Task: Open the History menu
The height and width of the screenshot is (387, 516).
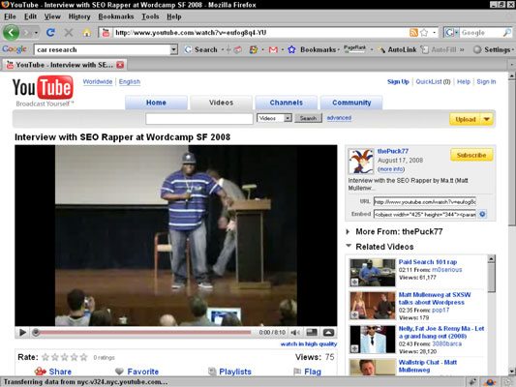Action: point(79,16)
